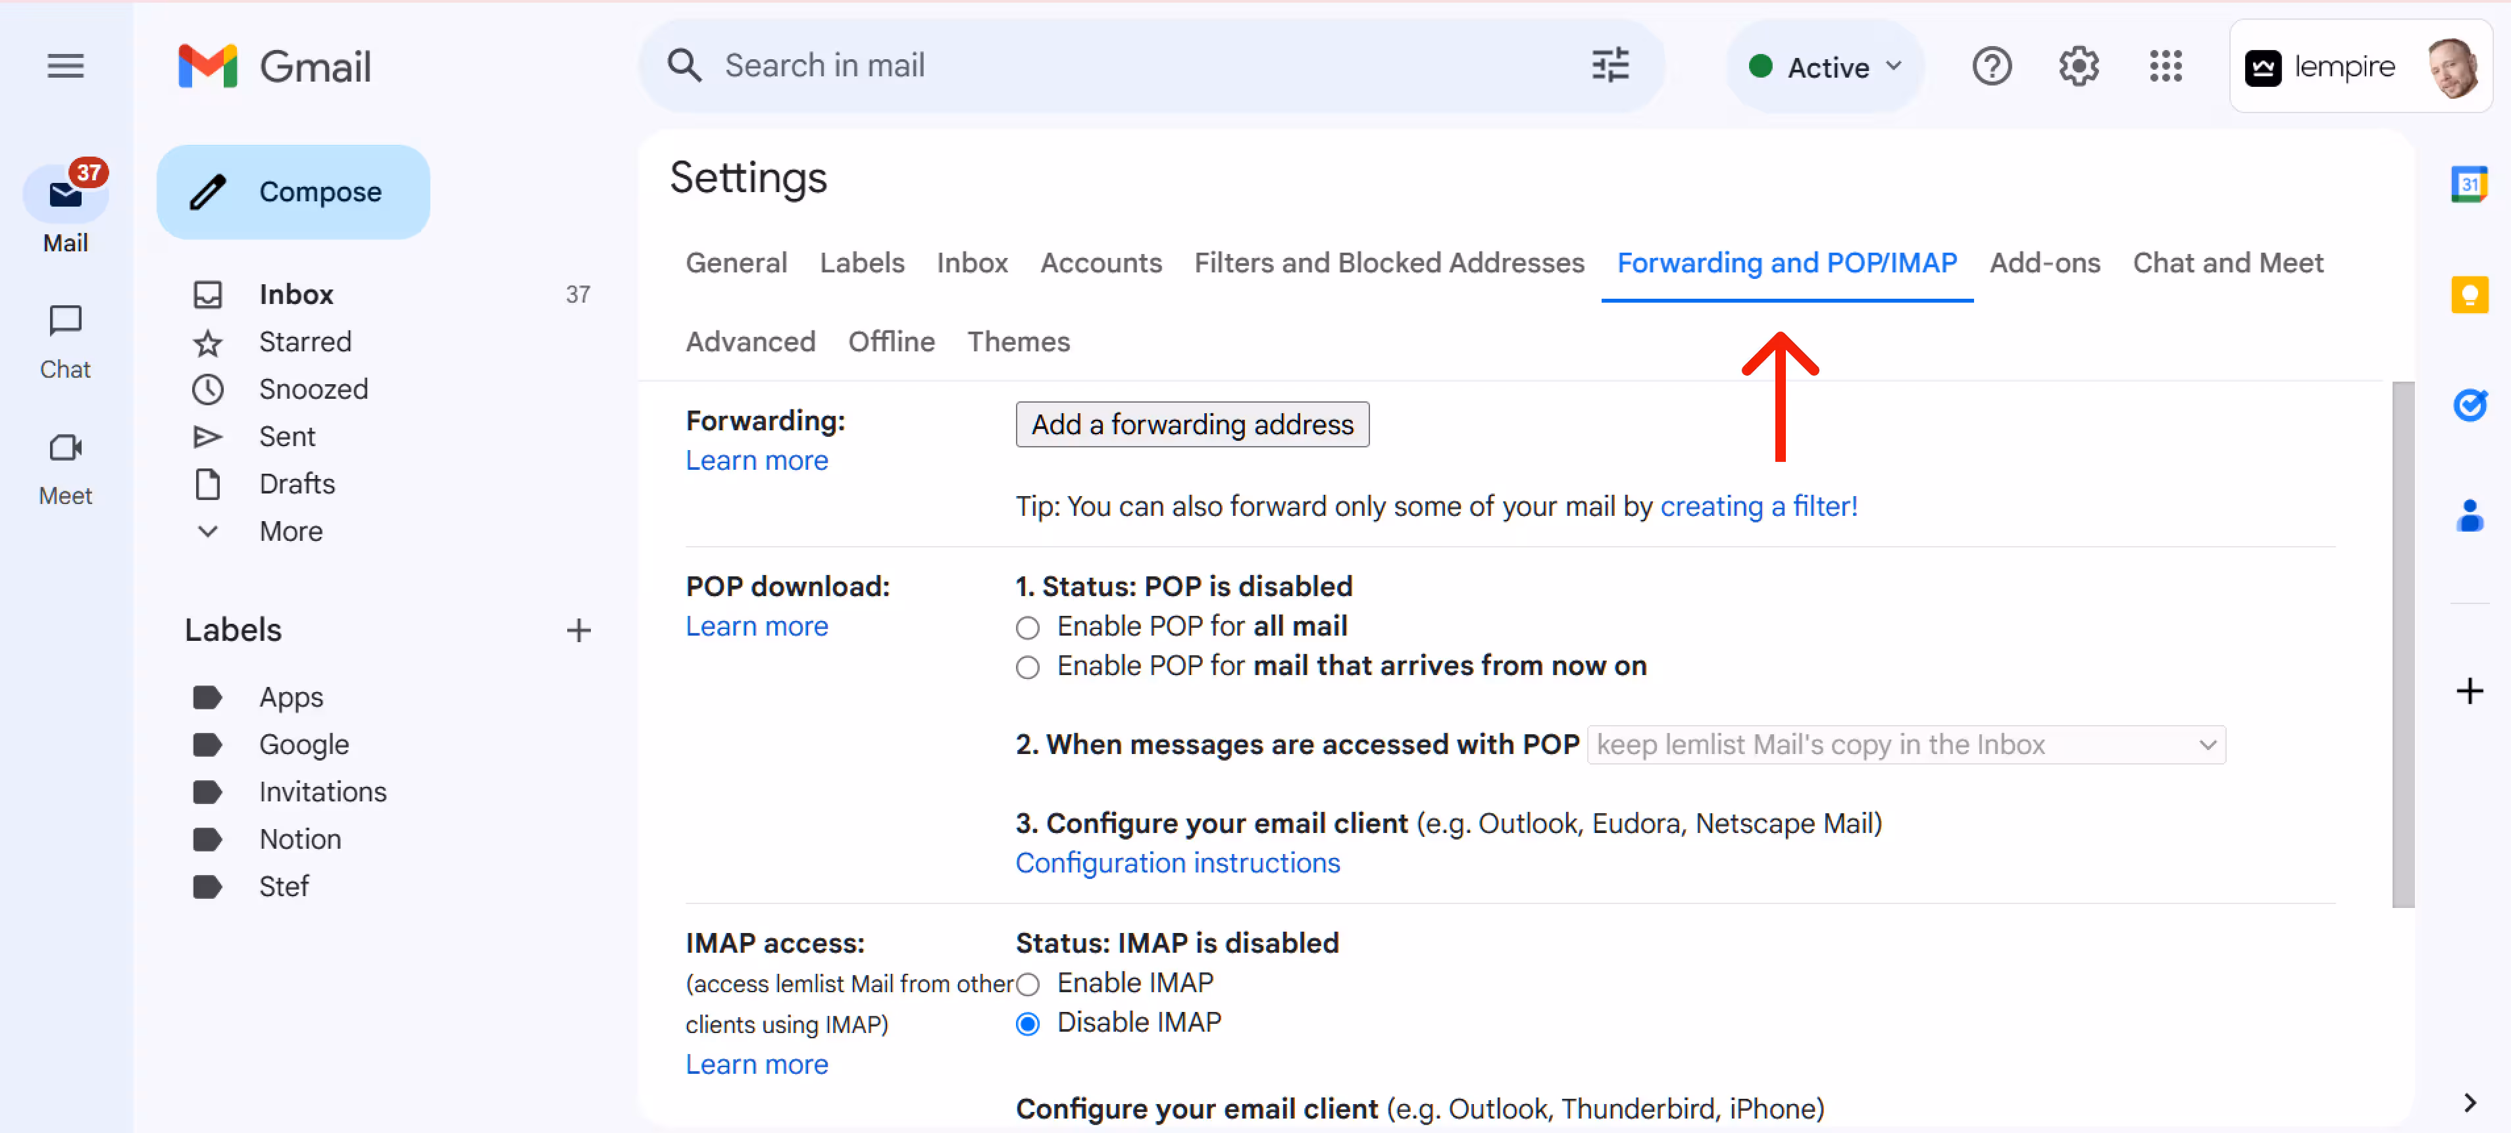
Task: Switch to Filters and Blocked Addresses tab
Action: [1389, 263]
